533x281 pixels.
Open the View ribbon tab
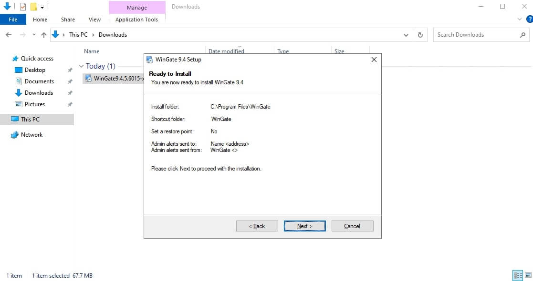(x=94, y=20)
